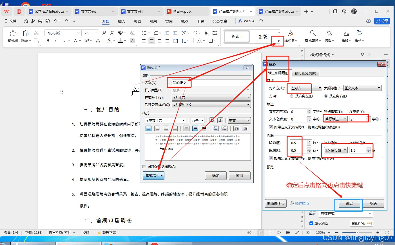Click the zoom slider handle in status bar
This screenshot has height=245, width=395.
tap(357, 232)
